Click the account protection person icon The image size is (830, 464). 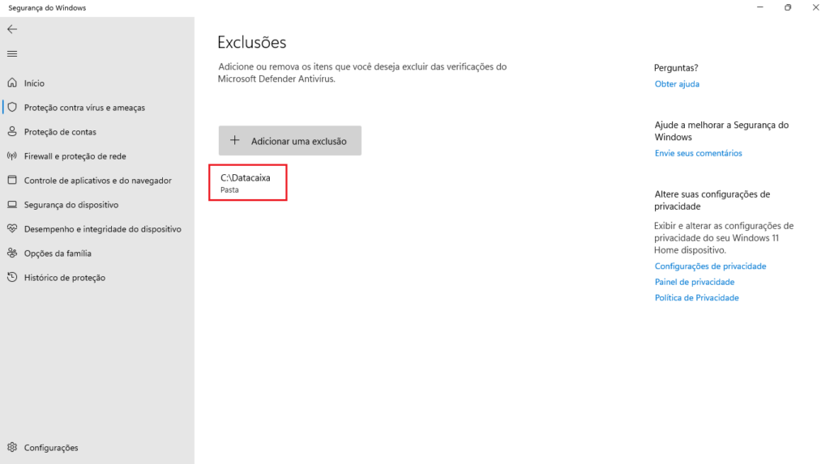point(12,132)
